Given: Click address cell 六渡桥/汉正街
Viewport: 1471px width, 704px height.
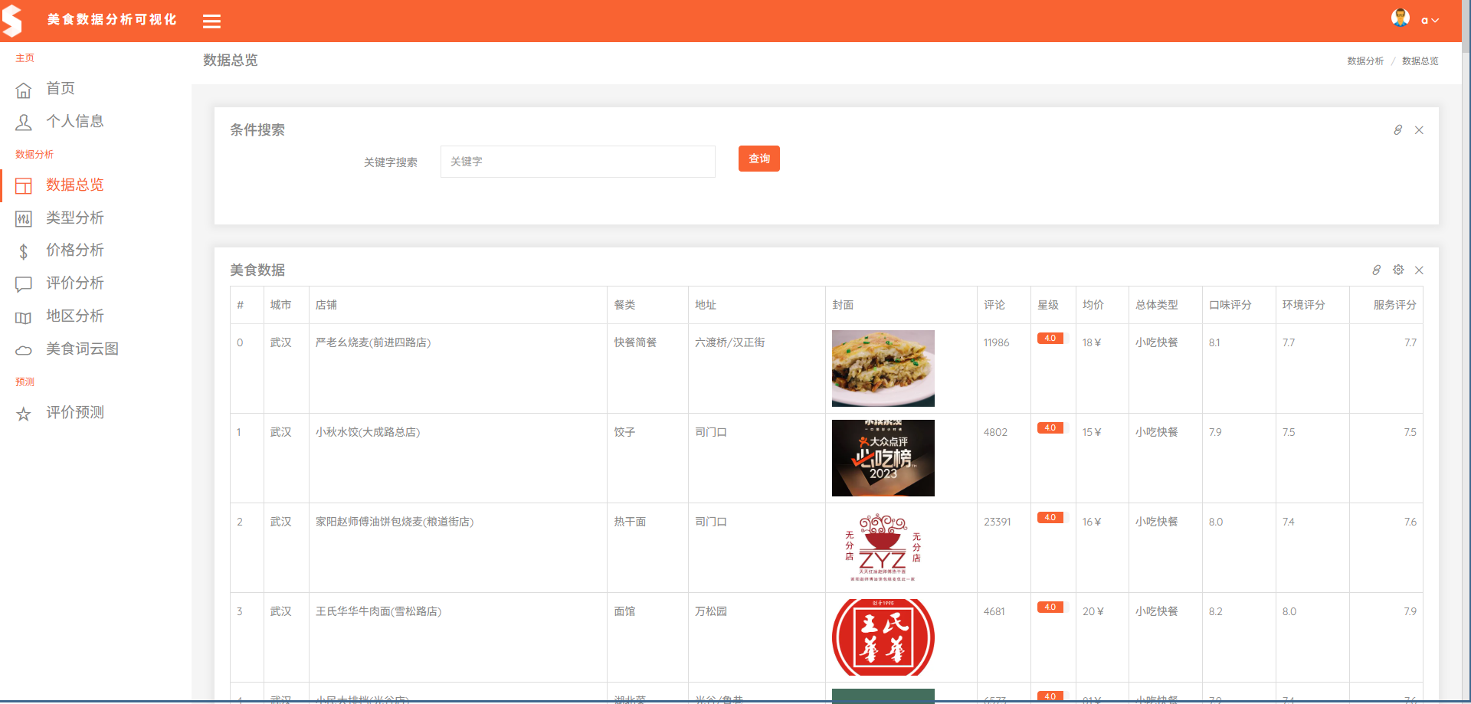Looking at the screenshot, I should pyautogui.click(x=730, y=342).
